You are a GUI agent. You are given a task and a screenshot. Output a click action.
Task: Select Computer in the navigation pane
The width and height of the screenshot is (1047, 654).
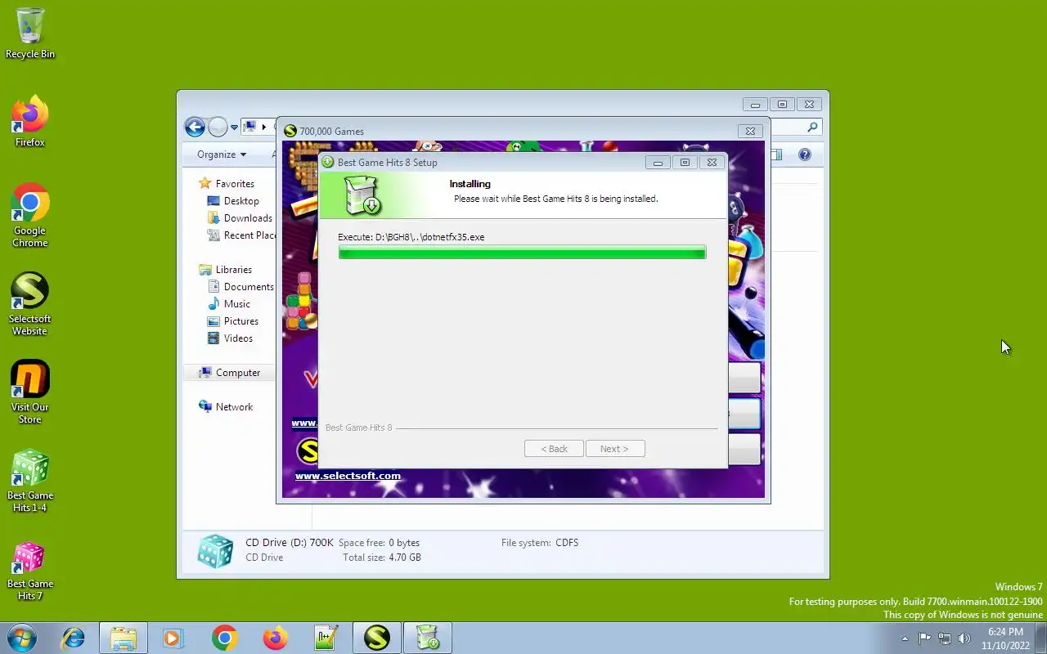230,373
